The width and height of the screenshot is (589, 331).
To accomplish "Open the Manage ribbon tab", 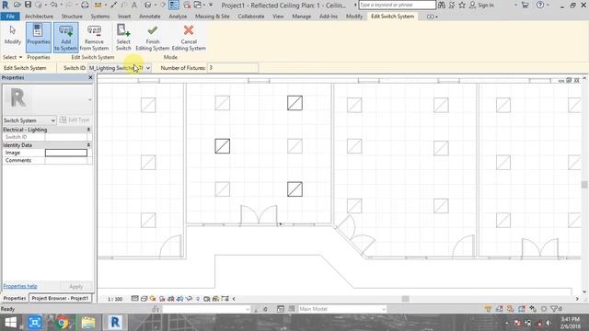I will [x=301, y=17].
